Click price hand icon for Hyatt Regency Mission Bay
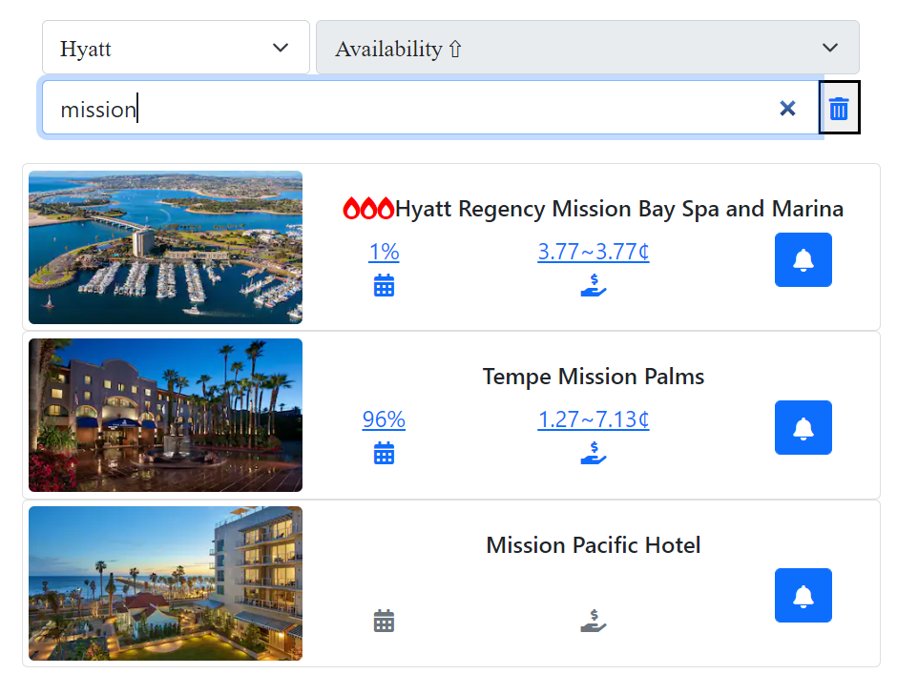 tap(594, 285)
